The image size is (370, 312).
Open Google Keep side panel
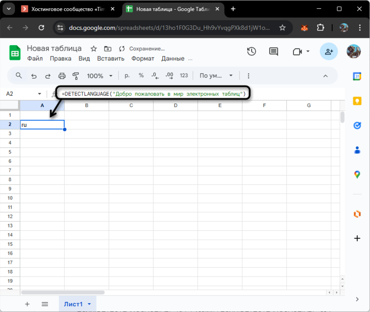click(357, 101)
